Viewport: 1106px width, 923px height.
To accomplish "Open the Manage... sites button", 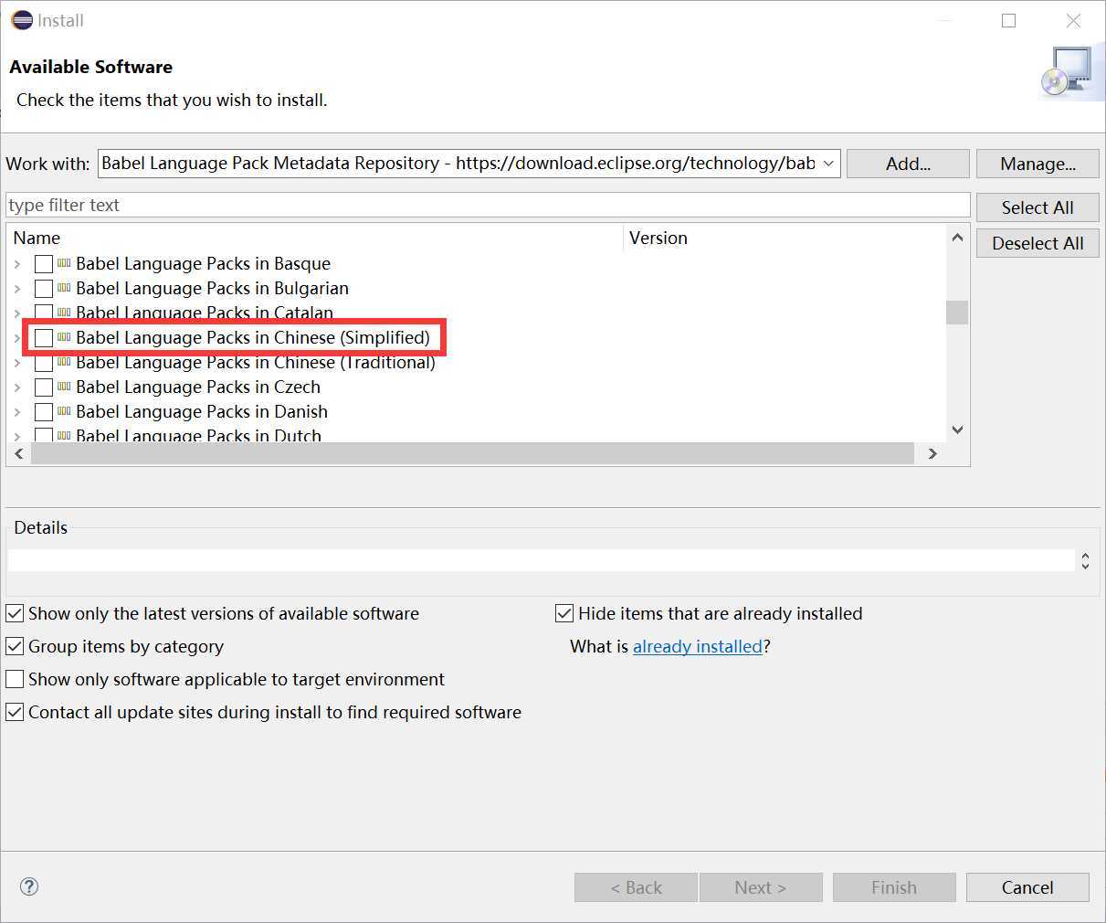I will (x=1038, y=164).
